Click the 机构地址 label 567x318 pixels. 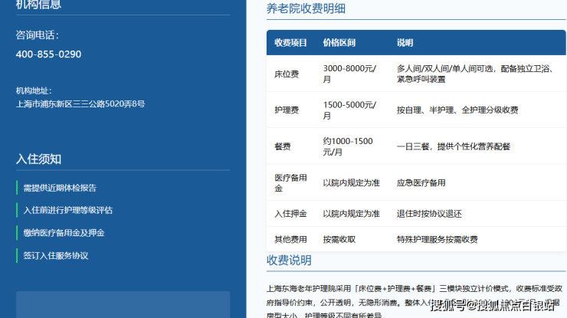[34, 91]
